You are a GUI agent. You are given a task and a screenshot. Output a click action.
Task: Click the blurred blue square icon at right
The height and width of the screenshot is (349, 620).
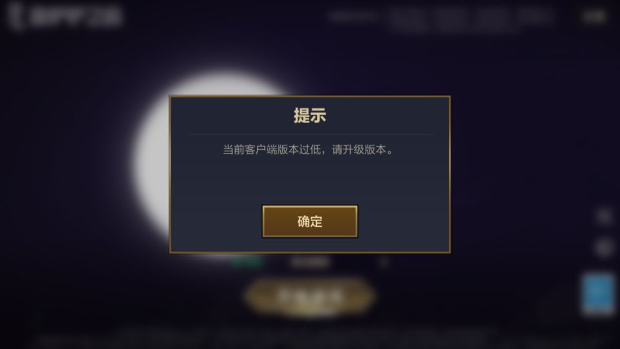[598, 293]
